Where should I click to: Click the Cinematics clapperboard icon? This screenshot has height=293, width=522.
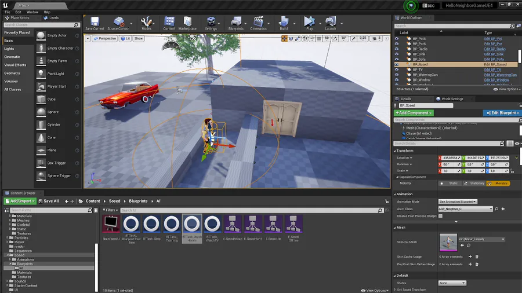[258, 22]
